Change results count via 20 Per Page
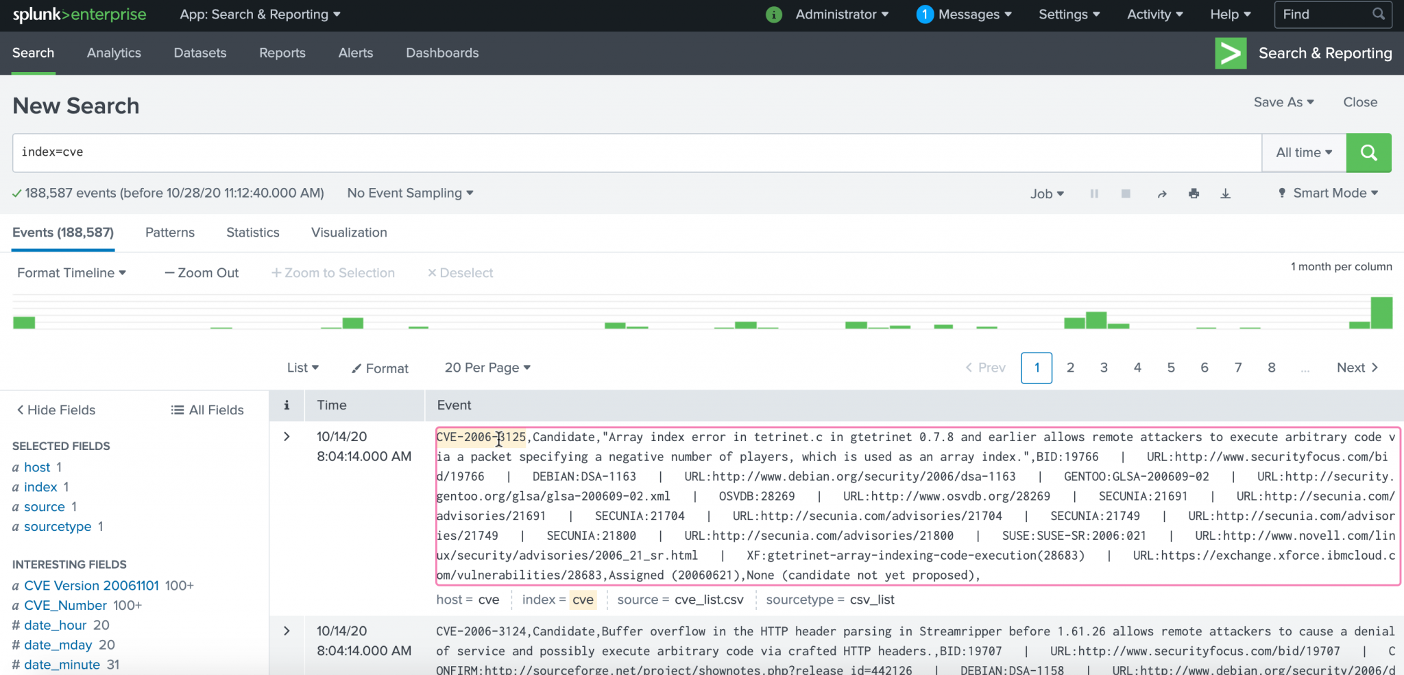Image resolution: width=1404 pixels, height=675 pixels. [x=487, y=367]
